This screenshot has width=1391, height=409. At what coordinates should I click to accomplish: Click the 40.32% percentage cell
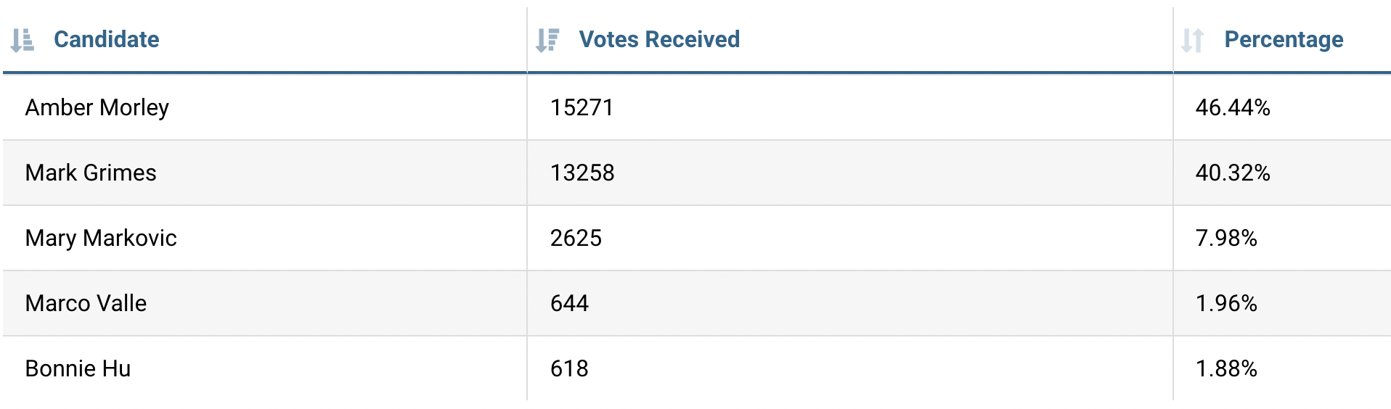click(x=1233, y=173)
